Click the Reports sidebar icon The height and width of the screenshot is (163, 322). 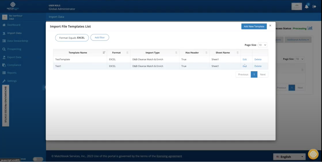4,73
